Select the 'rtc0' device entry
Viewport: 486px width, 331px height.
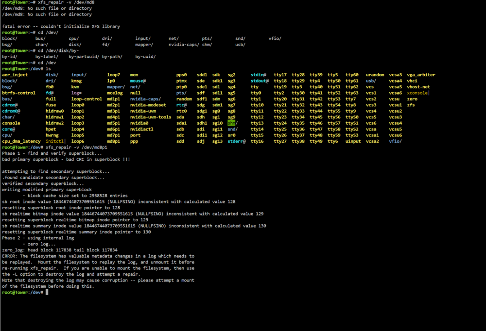pyautogui.click(x=181, y=111)
